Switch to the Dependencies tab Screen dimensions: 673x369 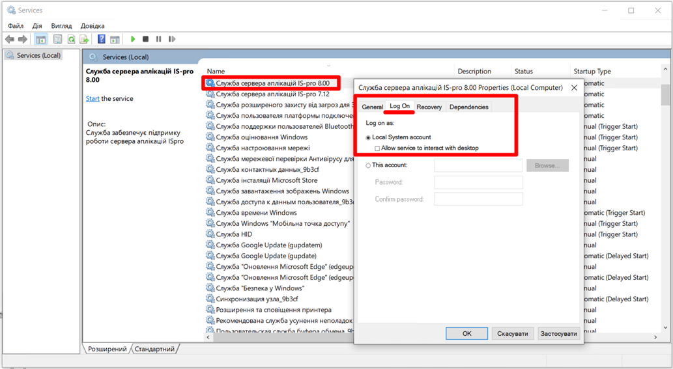click(x=468, y=107)
